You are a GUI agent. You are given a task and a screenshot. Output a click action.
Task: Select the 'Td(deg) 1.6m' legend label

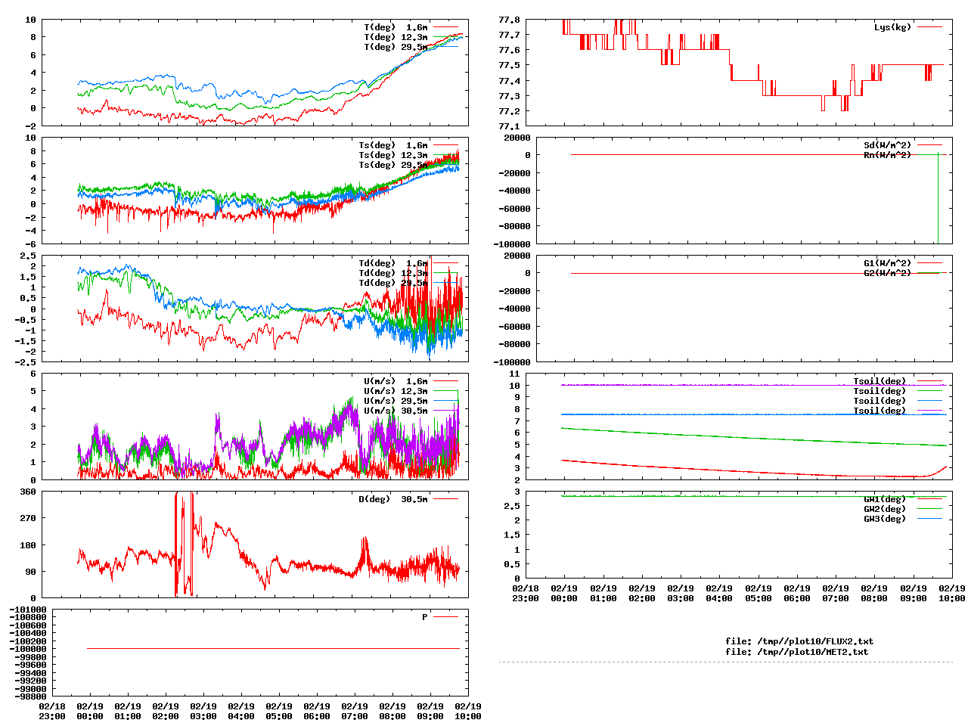[x=393, y=263]
